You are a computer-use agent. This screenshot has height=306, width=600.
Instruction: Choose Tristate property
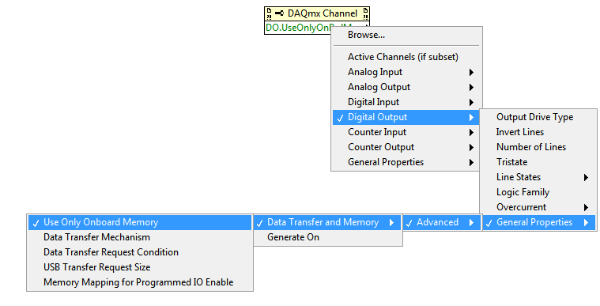pyautogui.click(x=538, y=162)
